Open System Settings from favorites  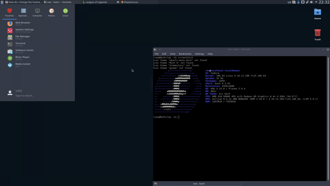pos(37,31)
